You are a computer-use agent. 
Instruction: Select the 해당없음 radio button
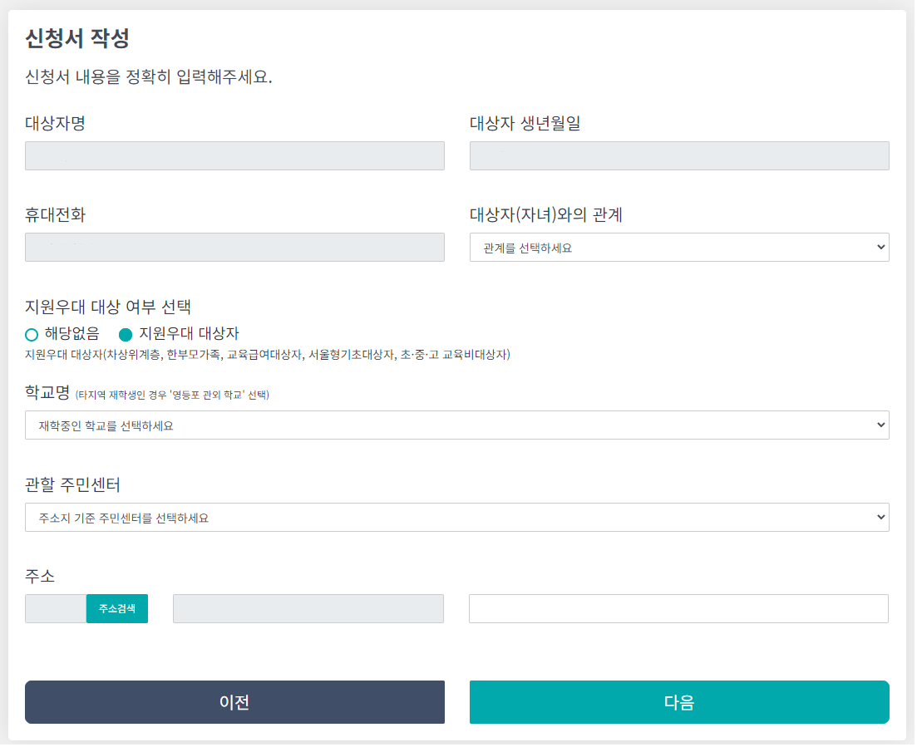[32, 335]
